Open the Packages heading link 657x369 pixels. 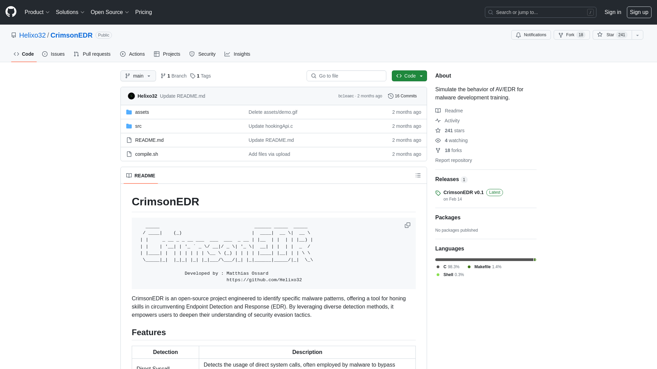click(x=448, y=218)
